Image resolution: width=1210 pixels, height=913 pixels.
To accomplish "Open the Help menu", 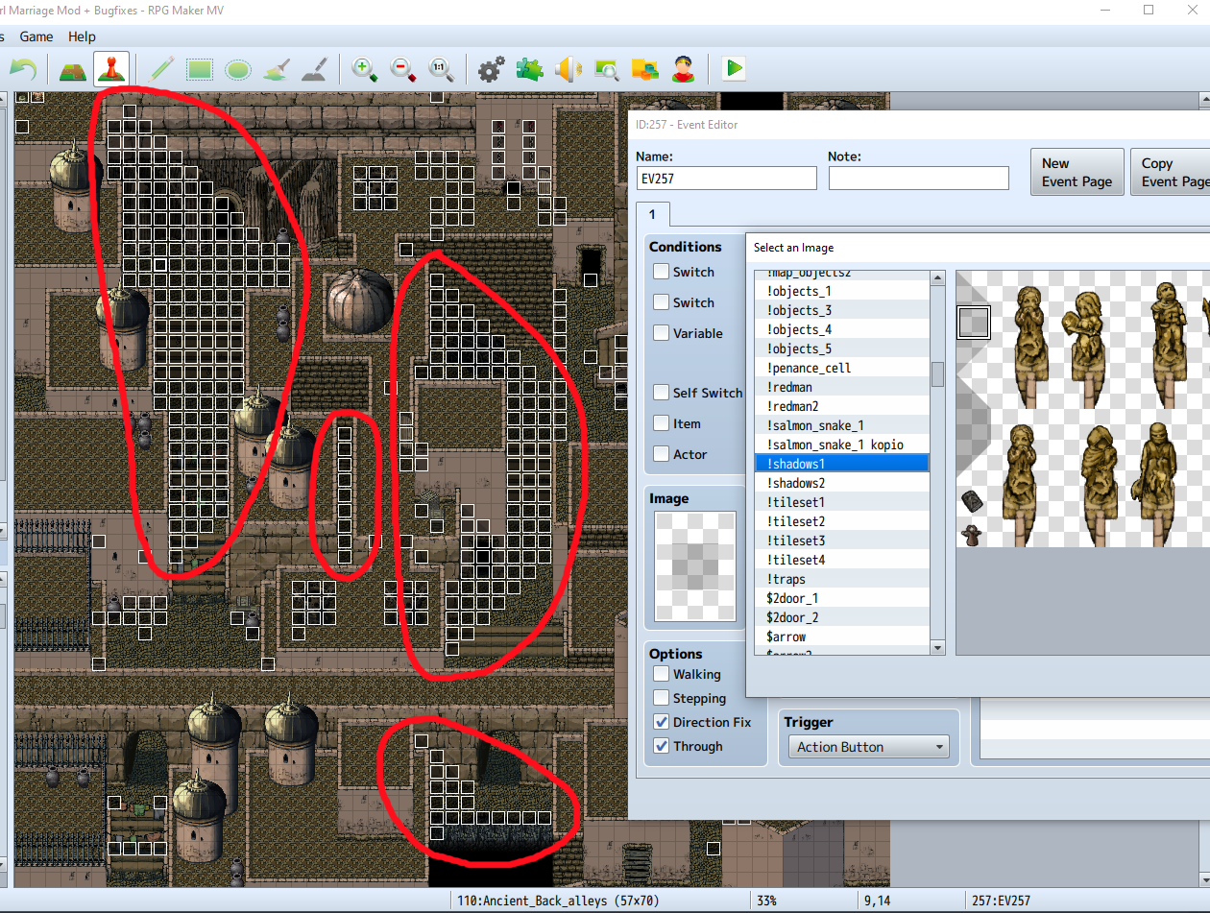I will click(x=82, y=36).
